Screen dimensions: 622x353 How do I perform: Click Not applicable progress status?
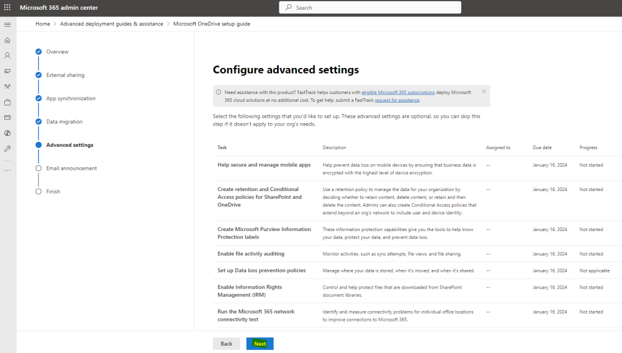coord(594,271)
